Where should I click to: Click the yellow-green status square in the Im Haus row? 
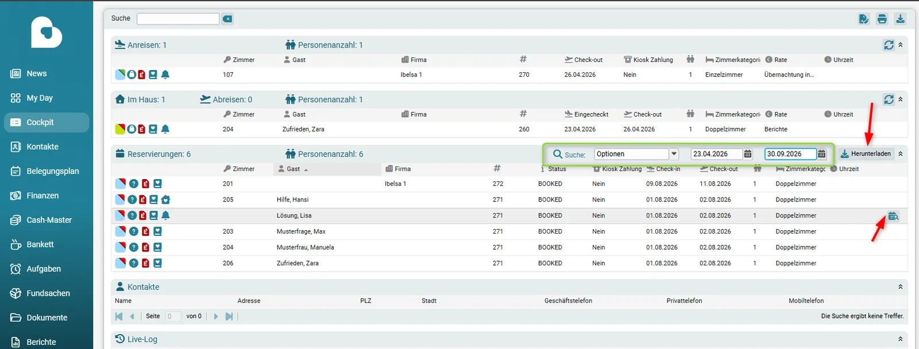click(x=120, y=129)
